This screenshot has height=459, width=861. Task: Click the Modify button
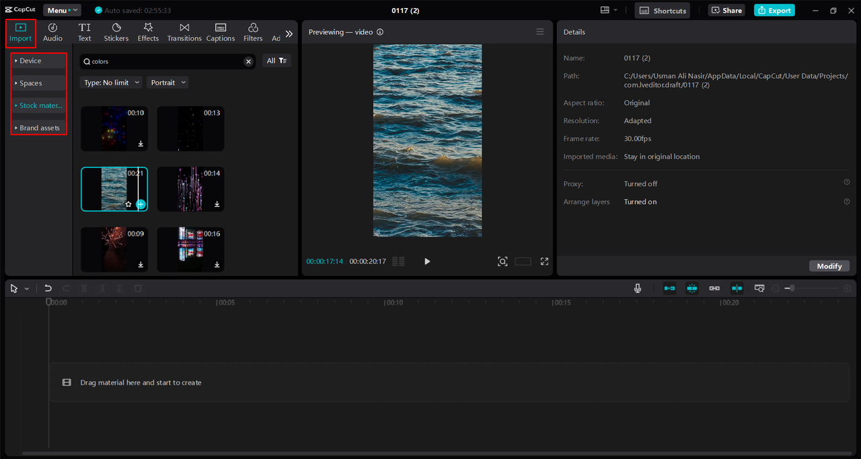click(x=829, y=266)
